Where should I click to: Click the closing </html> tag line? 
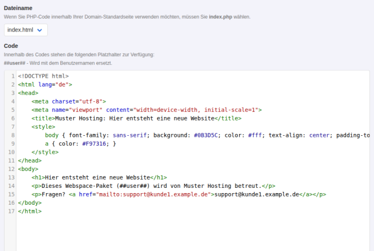click(x=30, y=211)
